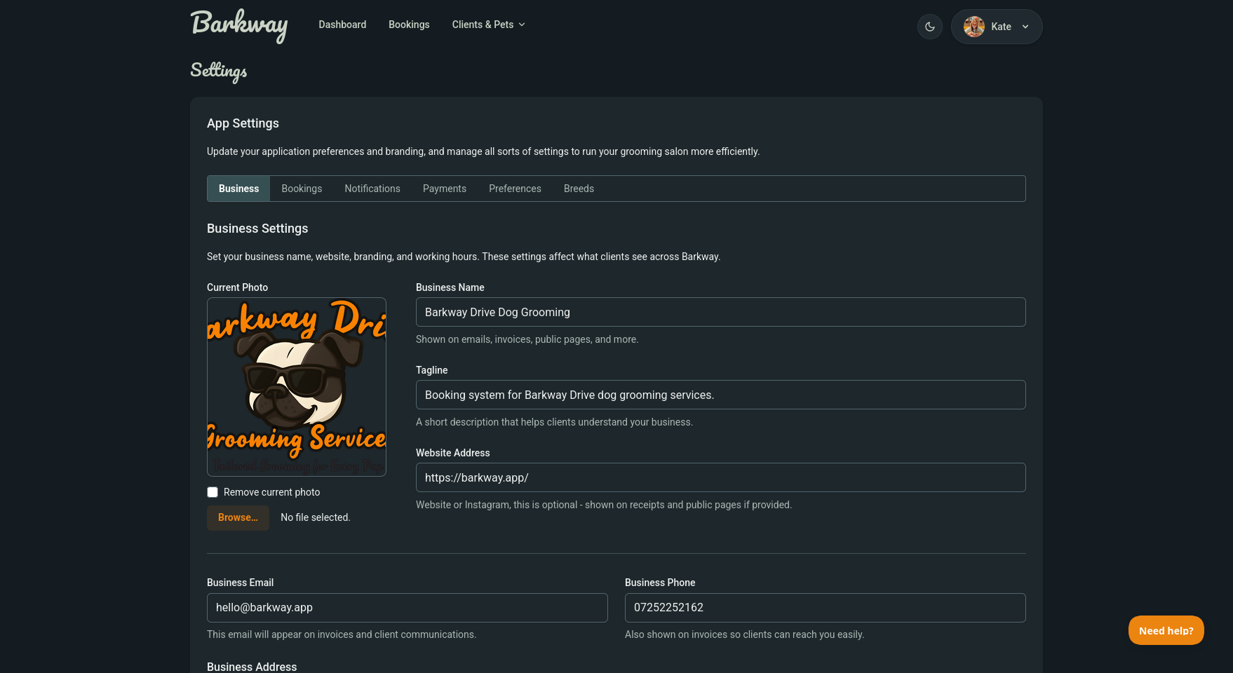Viewport: 1233px width, 673px height.
Task: Click into the Website Address field
Action: pyautogui.click(x=720, y=477)
